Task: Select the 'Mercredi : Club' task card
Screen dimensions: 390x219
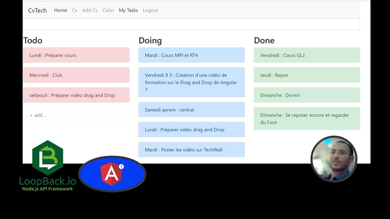Action: click(76, 75)
